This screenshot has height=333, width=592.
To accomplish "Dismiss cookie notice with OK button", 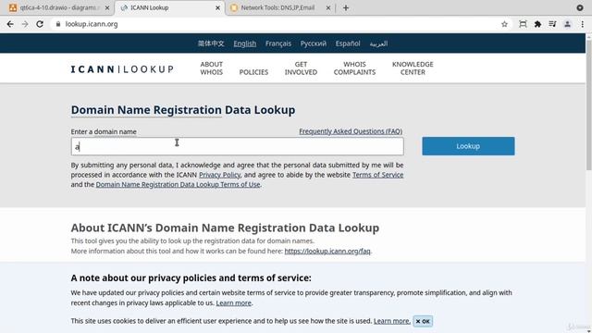I will coord(423,321).
